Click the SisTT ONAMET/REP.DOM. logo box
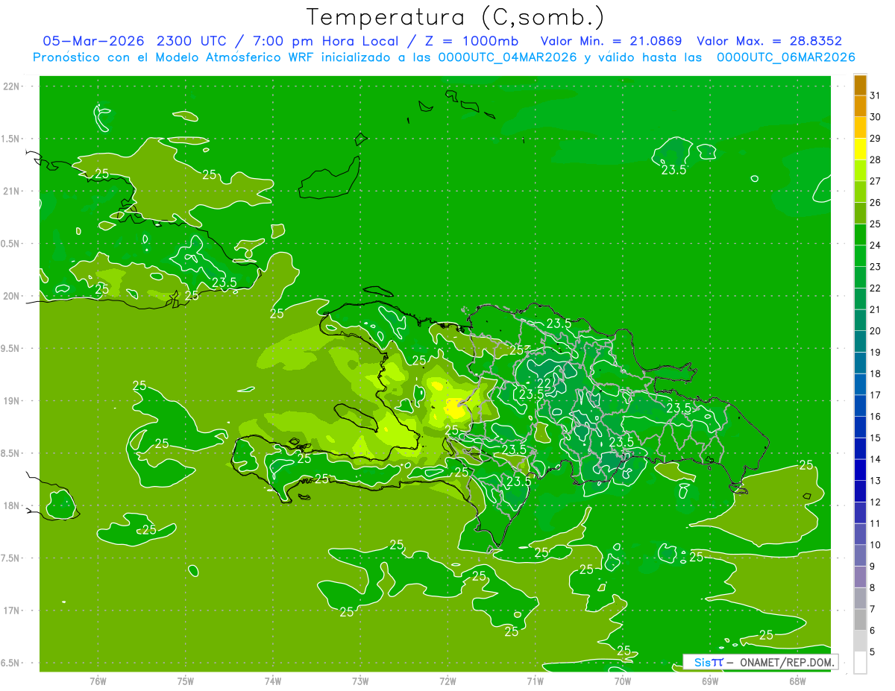 (x=761, y=662)
